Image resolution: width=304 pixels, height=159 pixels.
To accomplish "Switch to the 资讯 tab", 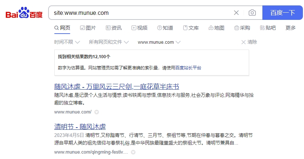I will tap(114, 28).
